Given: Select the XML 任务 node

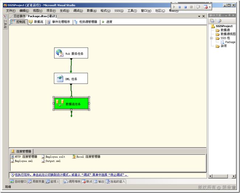Looking at the screenshot, I should 71,78.
